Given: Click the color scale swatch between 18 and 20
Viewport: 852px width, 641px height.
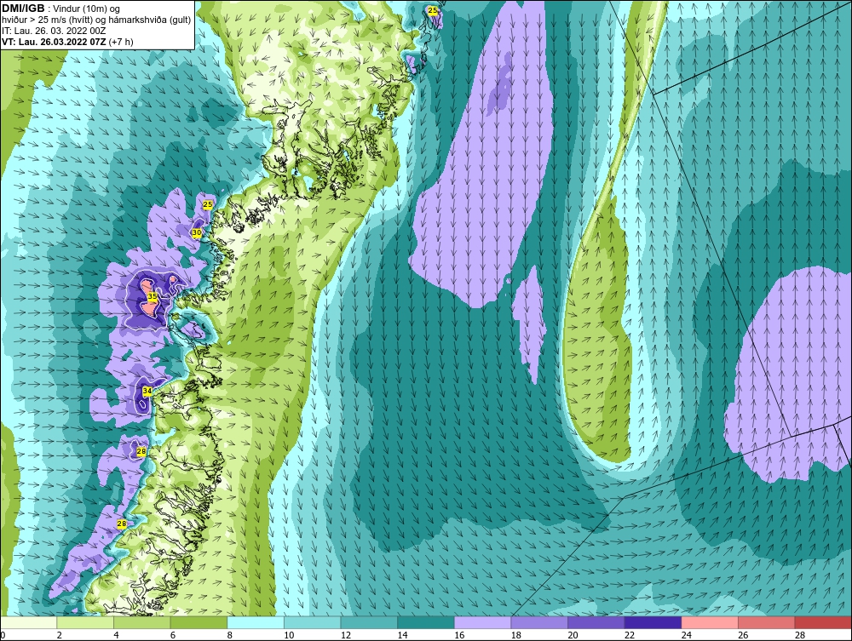Looking at the screenshot, I should 539,622.
